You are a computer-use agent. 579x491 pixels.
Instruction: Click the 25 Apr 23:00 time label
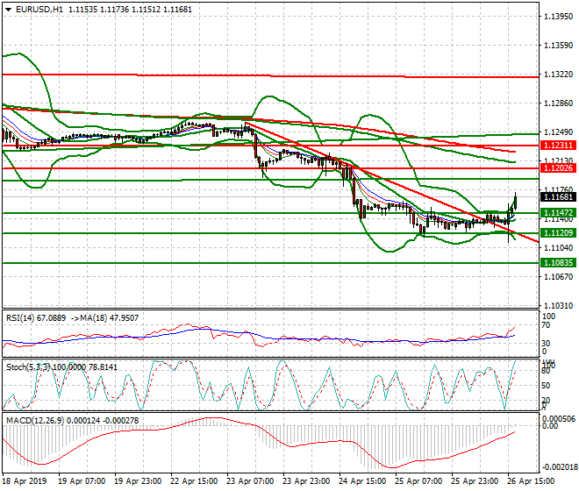[475, 481]
